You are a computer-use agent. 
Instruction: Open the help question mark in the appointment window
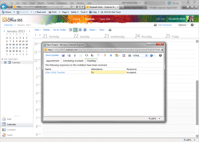click(160, 55)
